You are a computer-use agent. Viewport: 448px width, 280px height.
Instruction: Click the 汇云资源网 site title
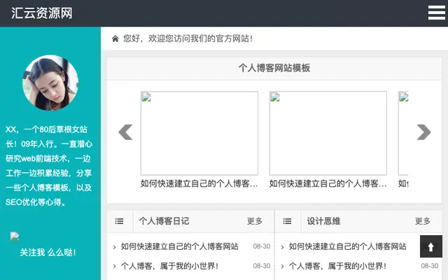[42, 13]
